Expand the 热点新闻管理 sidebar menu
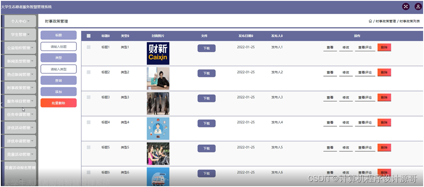This screenshot has height=187, width=424. (x=20, y=74)
